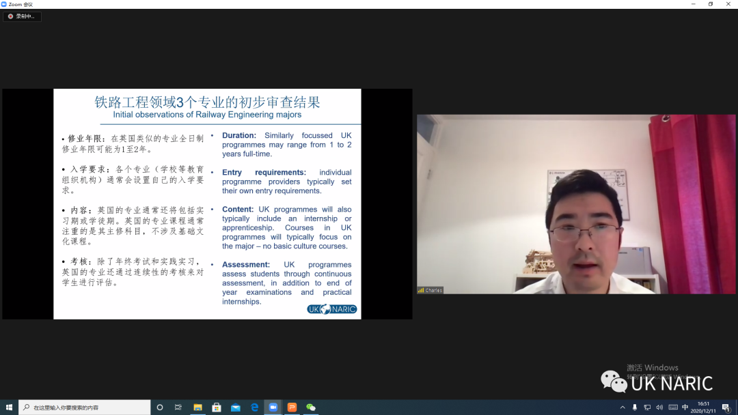Open File Explorer from taskbar

point(197,407)
